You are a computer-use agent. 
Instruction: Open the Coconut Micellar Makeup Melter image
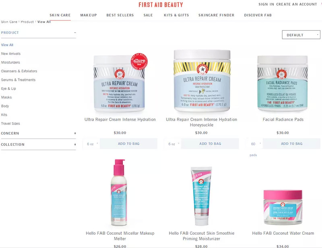(119, 193)
